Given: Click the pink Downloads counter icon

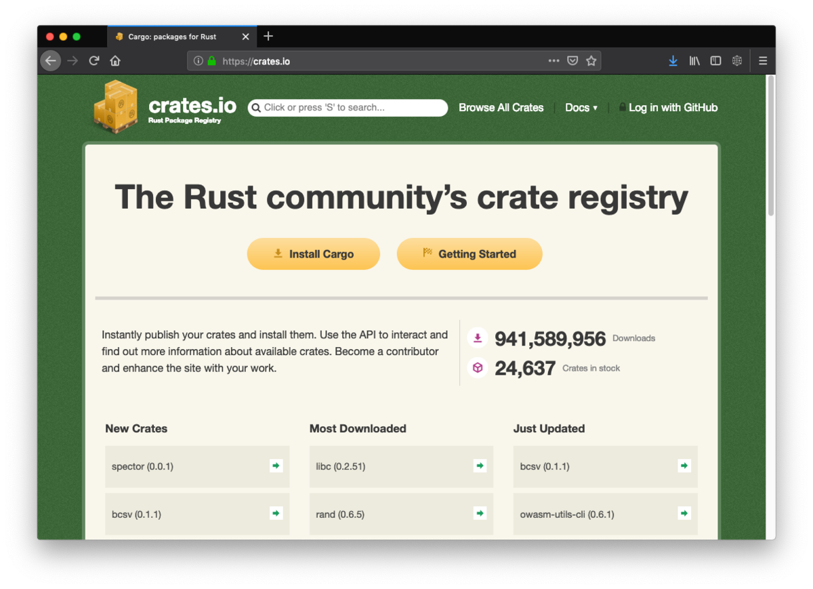Looking at the screenshot, I should click(x=478, y=338).
